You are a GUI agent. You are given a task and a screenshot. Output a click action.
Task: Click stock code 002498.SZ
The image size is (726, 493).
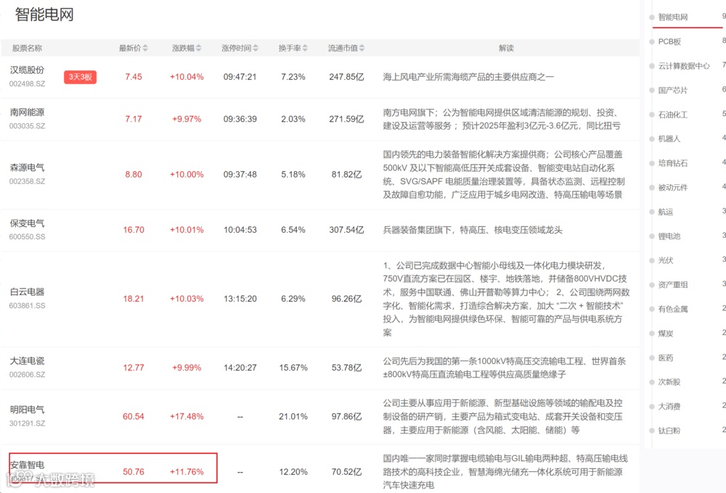(x=28, y=83)
